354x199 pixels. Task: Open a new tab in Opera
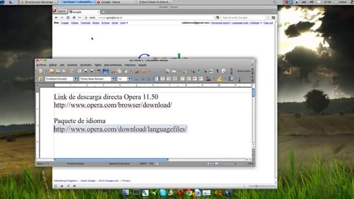(x=103, y=12)
